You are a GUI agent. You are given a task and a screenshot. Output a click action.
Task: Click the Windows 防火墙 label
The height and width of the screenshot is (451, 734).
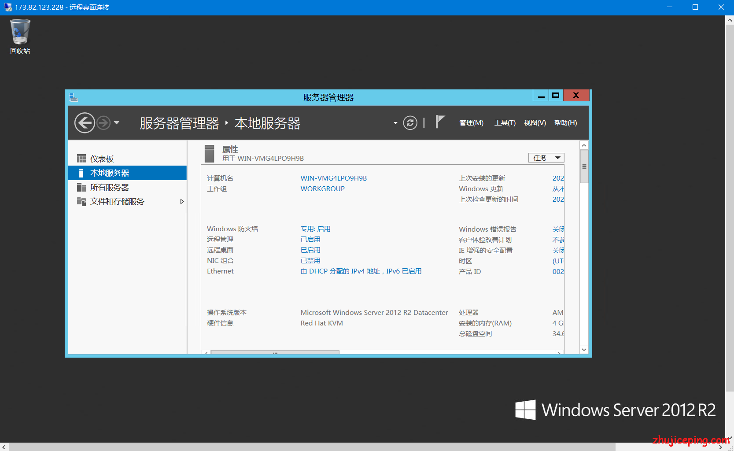(232, 229)
